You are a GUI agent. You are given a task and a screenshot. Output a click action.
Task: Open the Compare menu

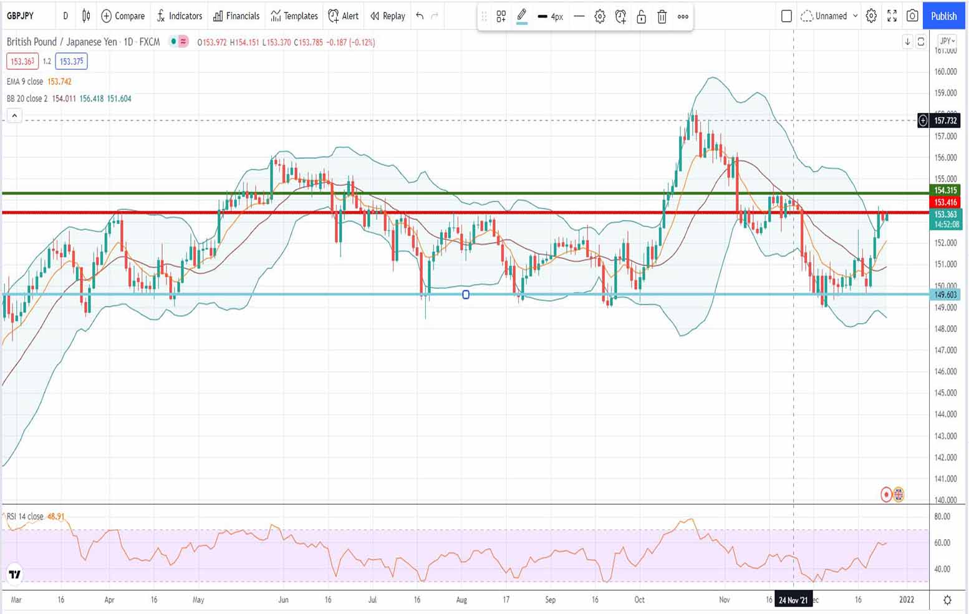(123, 16)
